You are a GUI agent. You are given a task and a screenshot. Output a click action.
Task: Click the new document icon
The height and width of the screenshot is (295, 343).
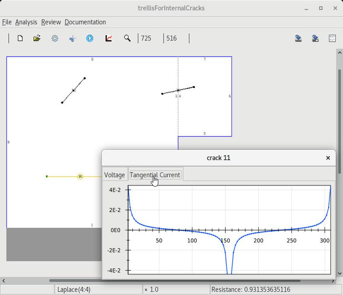20,39
